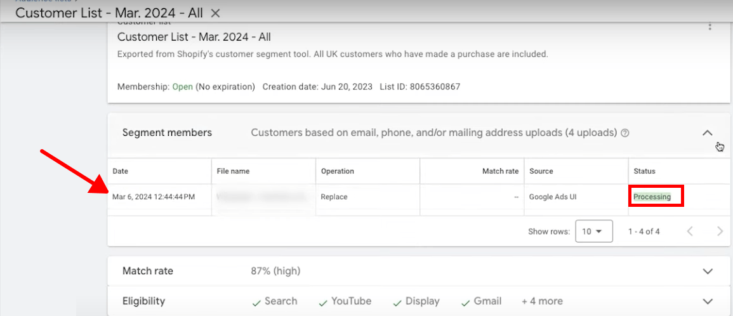Click the Display eligibility item
Image resolution: width=733 pixels, height=316 pixels.
click(416, 301)
